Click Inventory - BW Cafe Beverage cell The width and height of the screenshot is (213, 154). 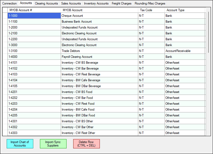click(x=99, y=80)
